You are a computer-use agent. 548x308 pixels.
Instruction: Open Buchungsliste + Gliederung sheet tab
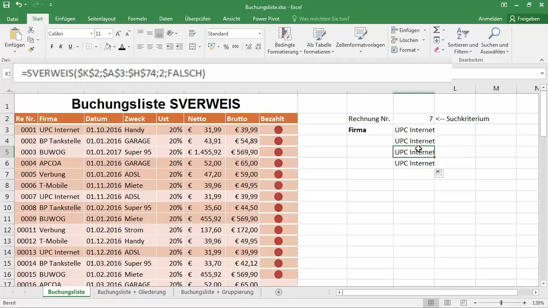coord(131,292)
